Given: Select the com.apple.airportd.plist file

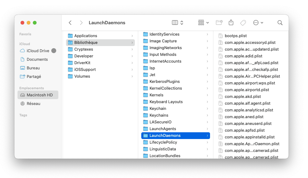Looking at the screenshot, I should (247, 90).
